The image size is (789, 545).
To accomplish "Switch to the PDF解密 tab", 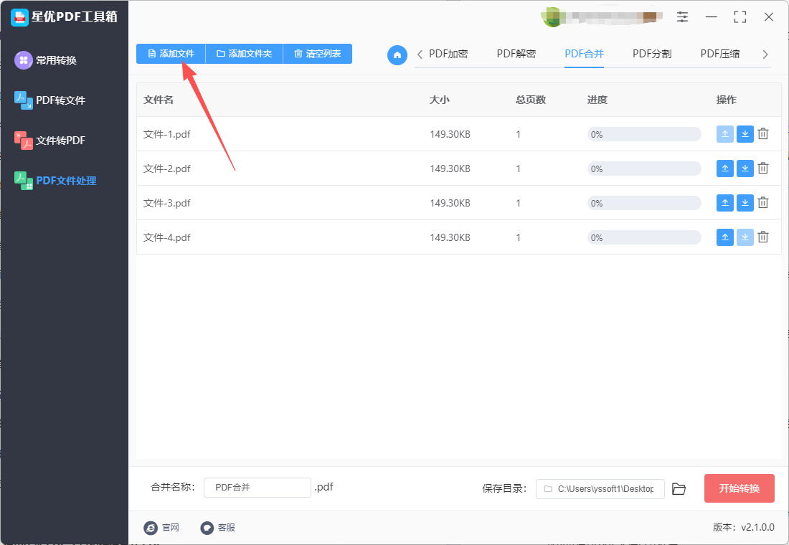I will [516, 54].
